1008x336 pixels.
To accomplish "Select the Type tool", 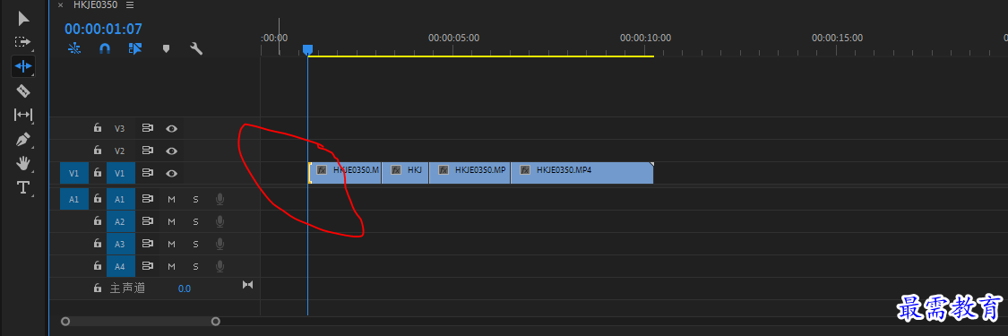I will [x=23, y=187].
